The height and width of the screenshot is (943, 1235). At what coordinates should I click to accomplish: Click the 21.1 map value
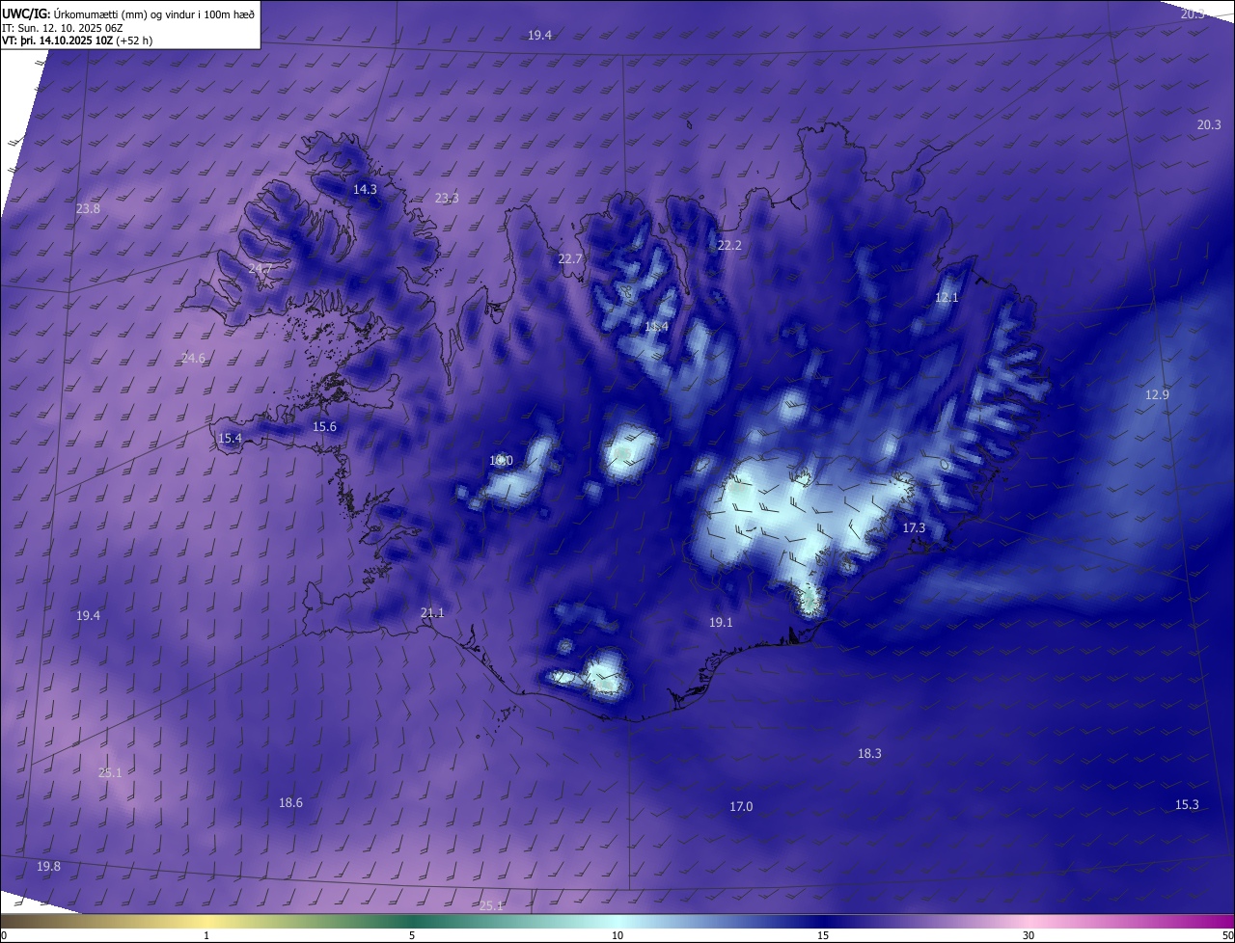tap(432, 613)
